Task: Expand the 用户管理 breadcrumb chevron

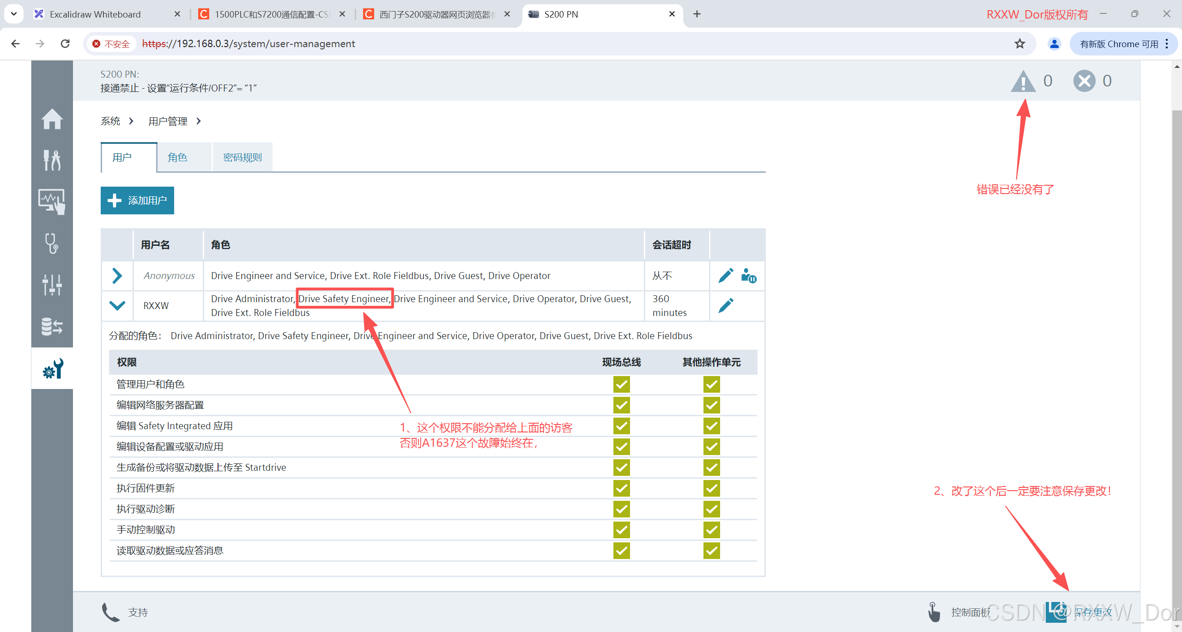Action: 199,121
